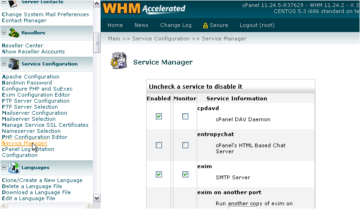Click Secure in top navigation
Image resolution: width=360 pixels, height=209 pixels.
219,25
